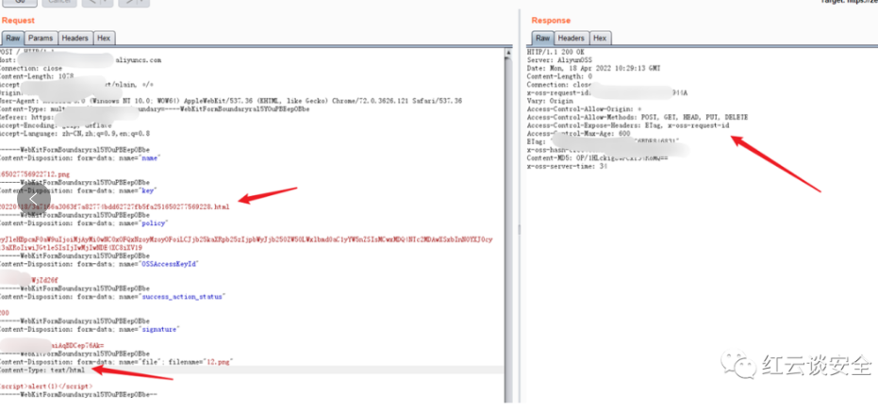Screen dimensions: 878x411
Task: Click 'Content-Length: 0' in the response
Action: click(560, 76)
